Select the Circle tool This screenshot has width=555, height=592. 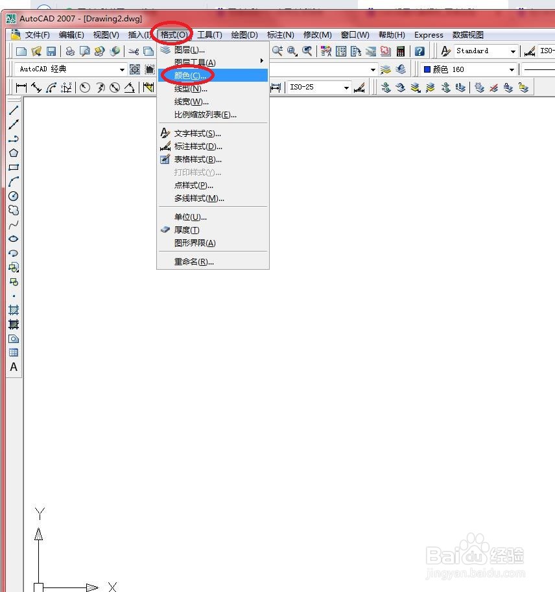coord(14,196)
